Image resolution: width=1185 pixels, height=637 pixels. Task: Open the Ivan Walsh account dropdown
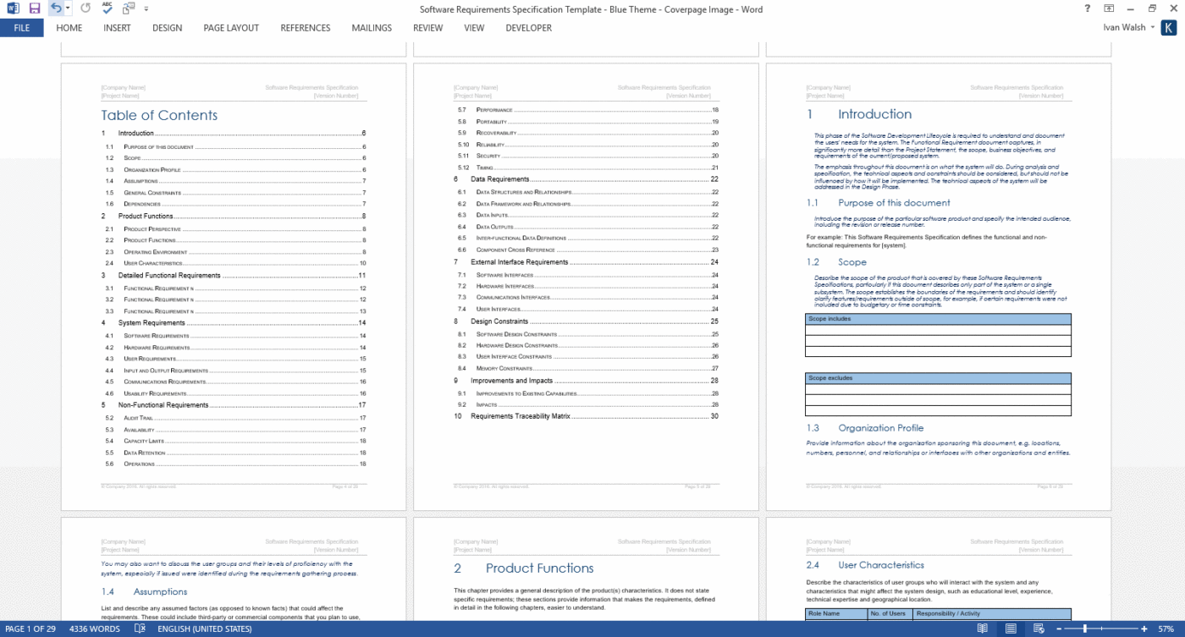tap(1128, 27)
